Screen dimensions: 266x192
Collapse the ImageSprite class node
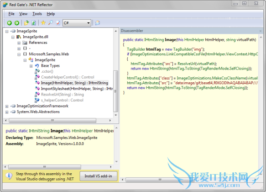pyautogui.click(x=25, y=60)
